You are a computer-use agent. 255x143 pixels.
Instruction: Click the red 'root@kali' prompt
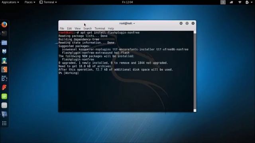click(66, 33)
